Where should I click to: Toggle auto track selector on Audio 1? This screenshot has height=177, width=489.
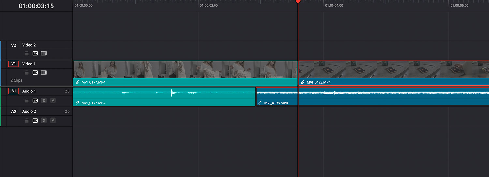click(35, 101)
